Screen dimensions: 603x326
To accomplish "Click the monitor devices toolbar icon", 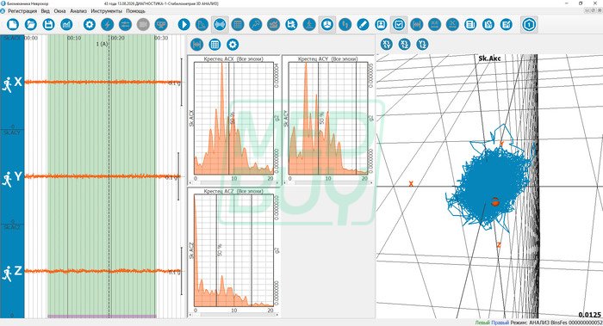I will (x=161, y=25).
